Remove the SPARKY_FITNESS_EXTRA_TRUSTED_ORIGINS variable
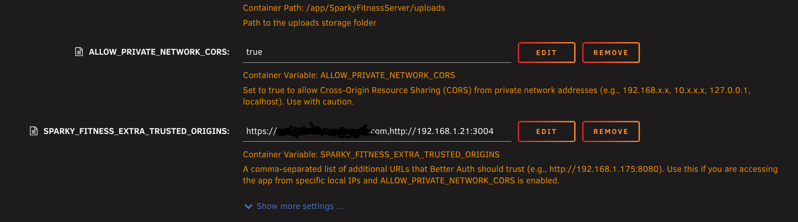 [611, 131]
